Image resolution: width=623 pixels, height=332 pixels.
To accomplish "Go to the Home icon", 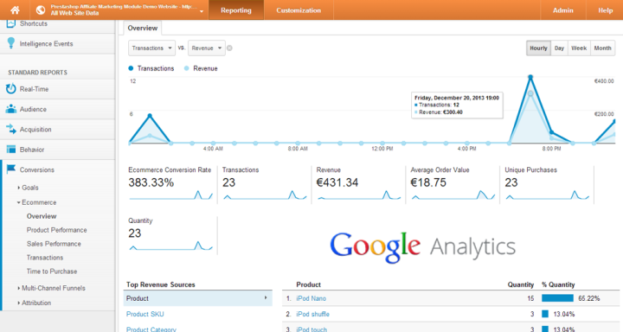I will [15, 10].
